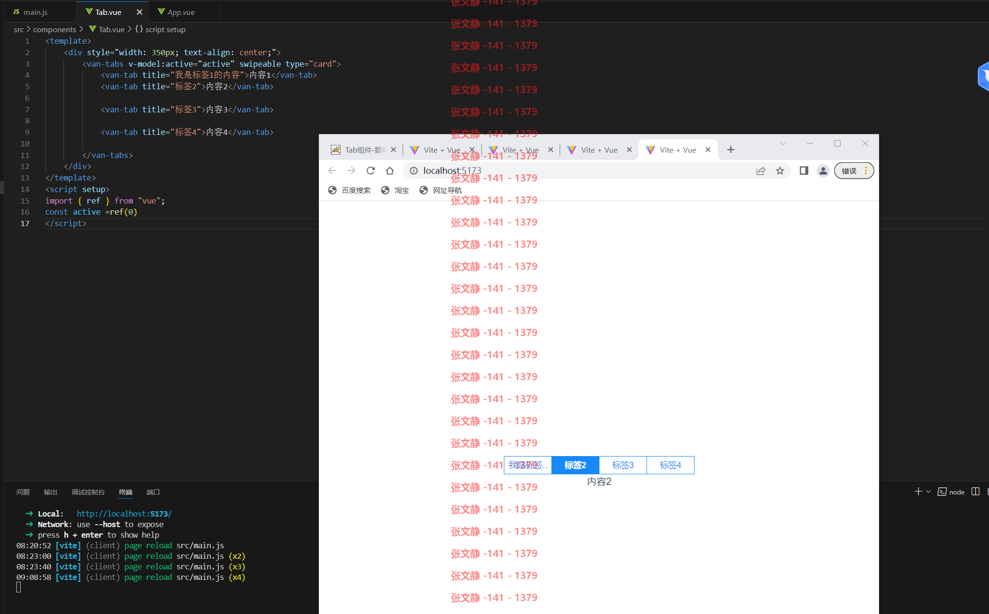This screenshot has height=614, width=989.
Task: Open the 百度搜索 bookmark
Action: tap(350, 190)
